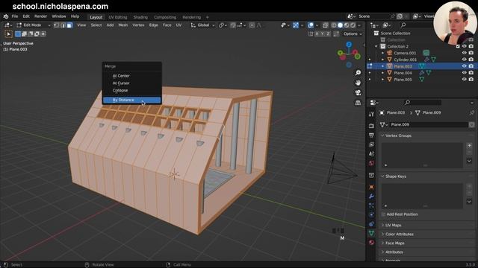478x268 pixels.
Task: Open the Object properties tab icon
Action: 371,187
